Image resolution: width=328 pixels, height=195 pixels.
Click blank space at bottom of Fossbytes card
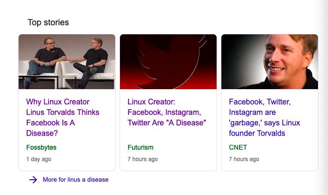tap(86, 165)
